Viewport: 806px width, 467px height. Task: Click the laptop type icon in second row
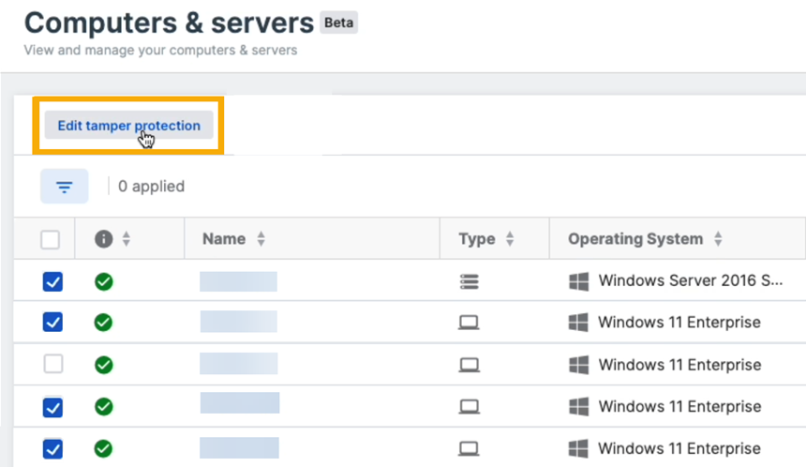469,323
